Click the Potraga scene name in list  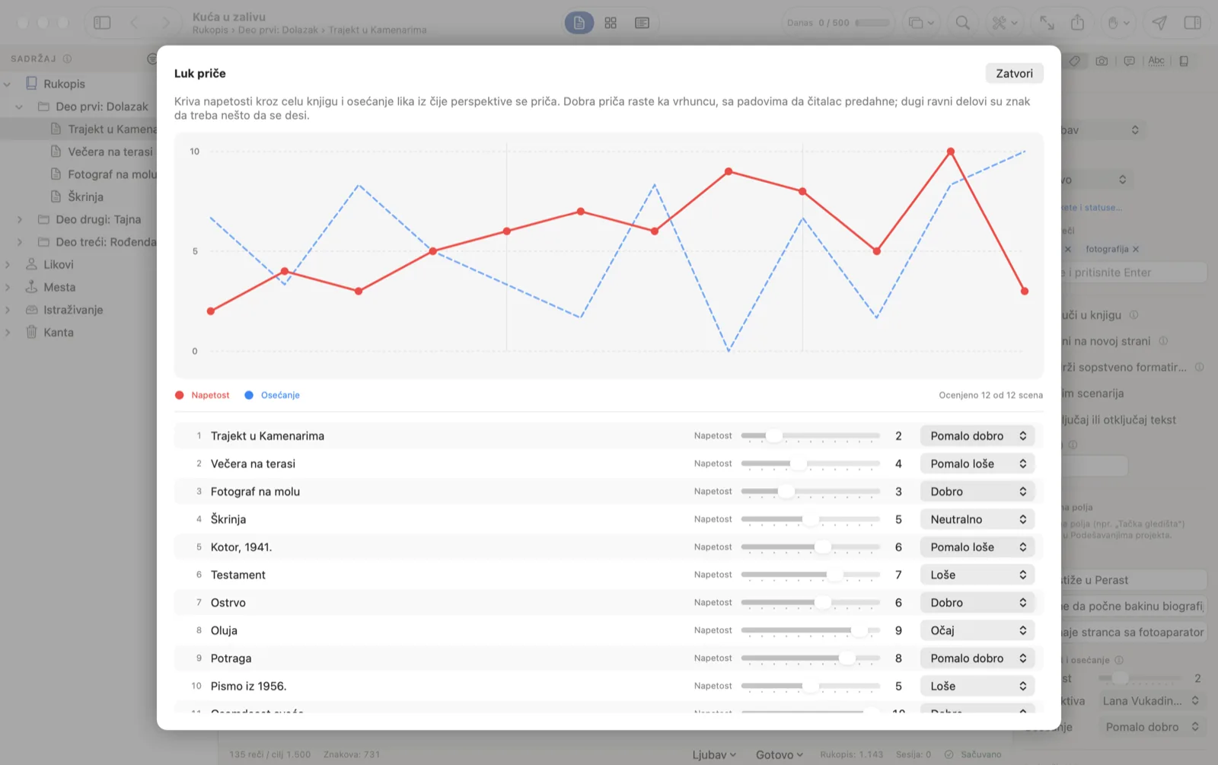pos(231,658)
